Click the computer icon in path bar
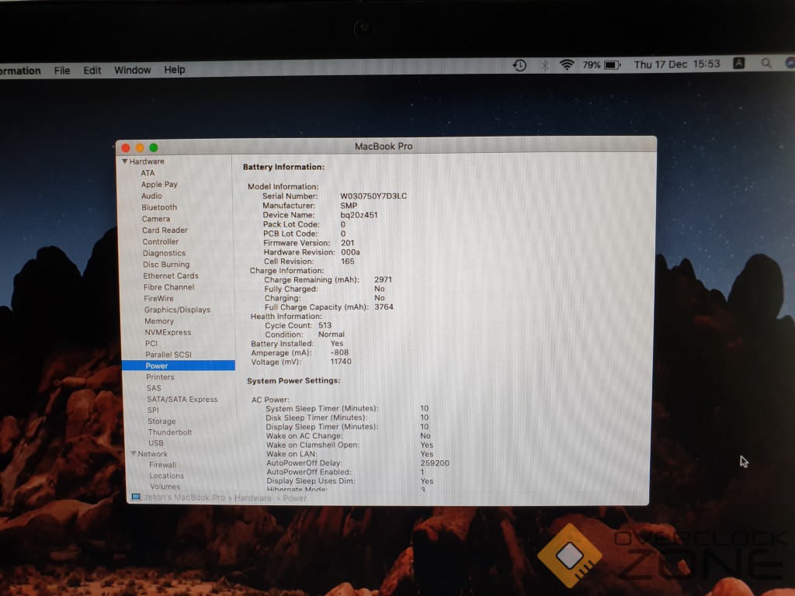Viewport: 795px width, 596px height. pos(136,497)
